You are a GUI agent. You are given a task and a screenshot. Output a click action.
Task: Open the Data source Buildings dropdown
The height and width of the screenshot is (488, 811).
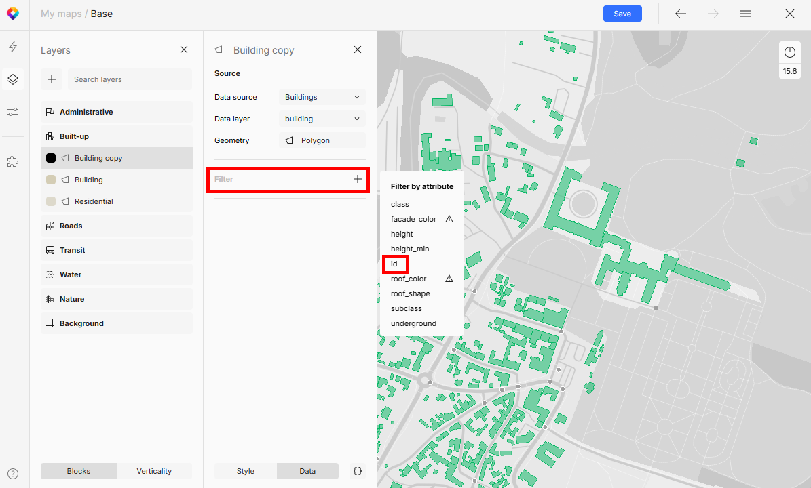click(322, 97)
